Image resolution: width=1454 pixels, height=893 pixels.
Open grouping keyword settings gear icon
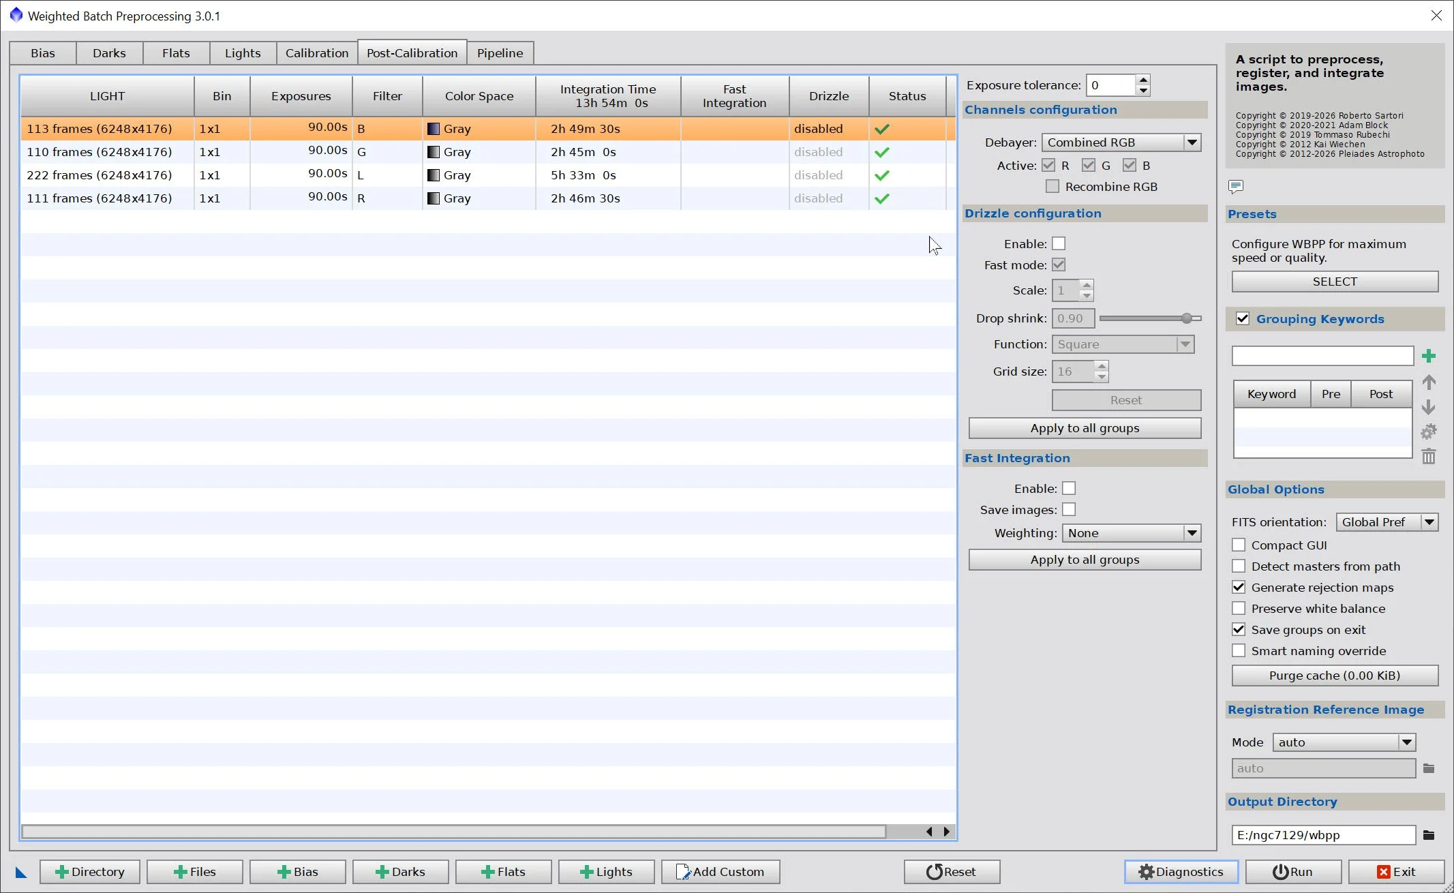coord(1429,432)
